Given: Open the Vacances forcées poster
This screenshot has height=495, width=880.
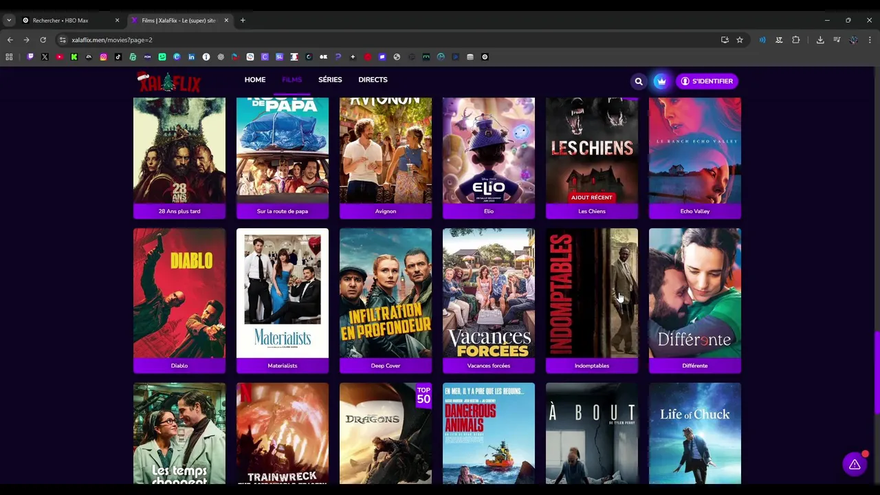Looking at the screenshot, I should pyautogui.click(x=489, y=294).
